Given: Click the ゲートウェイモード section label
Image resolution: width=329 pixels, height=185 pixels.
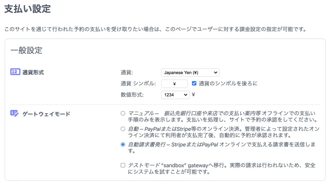Looking at the screenshot, I should click(46, 114).
